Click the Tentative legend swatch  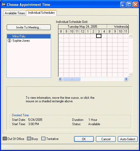43,139
